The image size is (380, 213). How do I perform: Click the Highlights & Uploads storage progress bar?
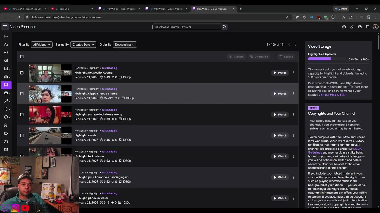click(x=327, y=59)
